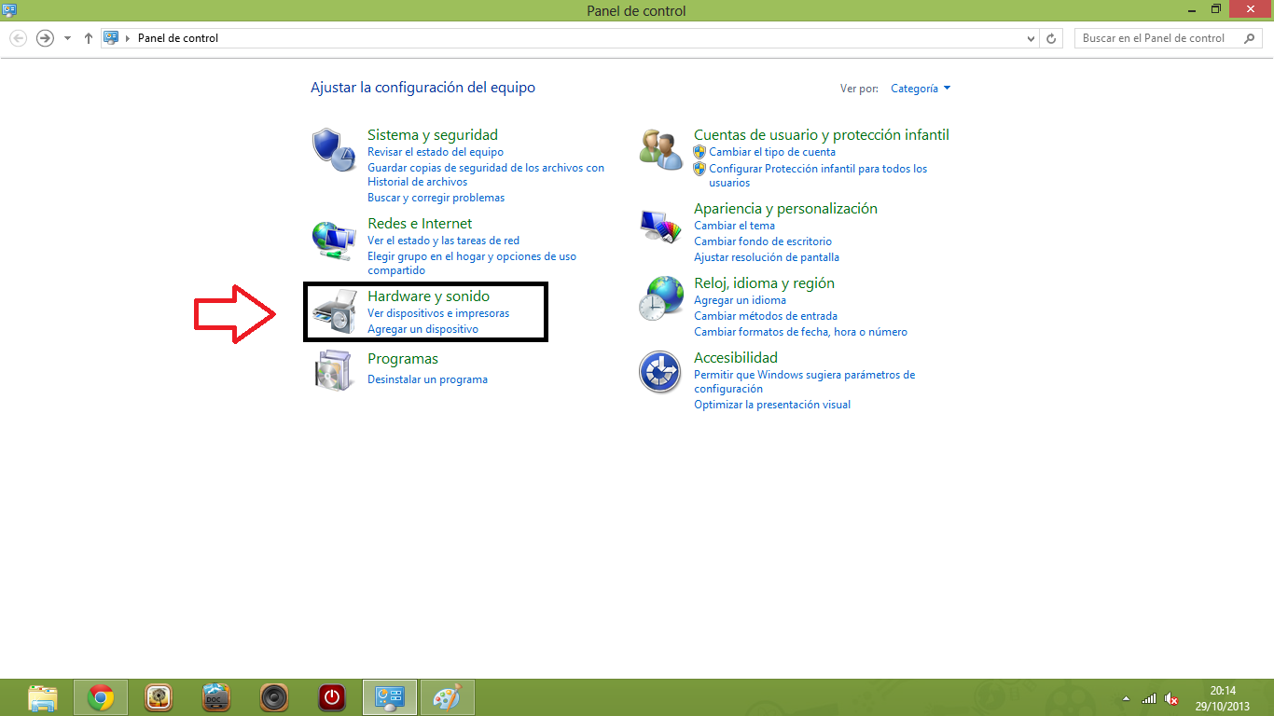The width and height of the screenshot is (1274, 716).
Task: Open the speaker app in the taskbar
Action: tap(274, 697)
